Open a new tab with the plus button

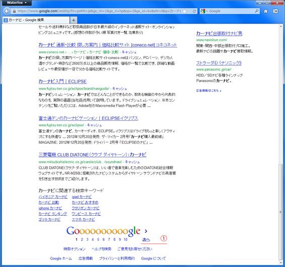pyautogui.click(x=74, y=20)
